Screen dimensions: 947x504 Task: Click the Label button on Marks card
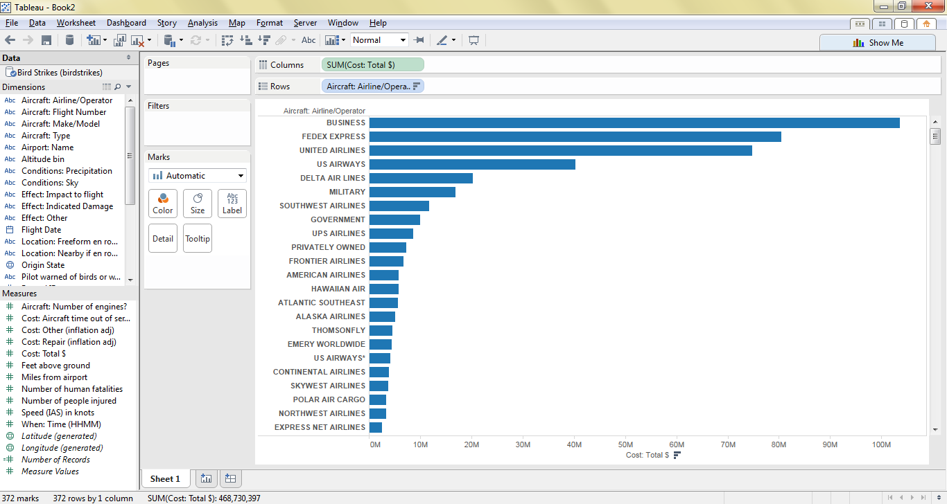(232, 204)
